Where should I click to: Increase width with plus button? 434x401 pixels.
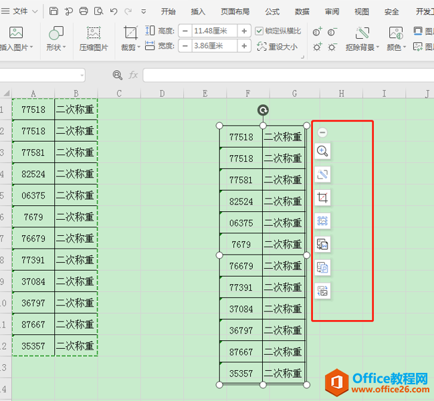click(x=244, y=45)
